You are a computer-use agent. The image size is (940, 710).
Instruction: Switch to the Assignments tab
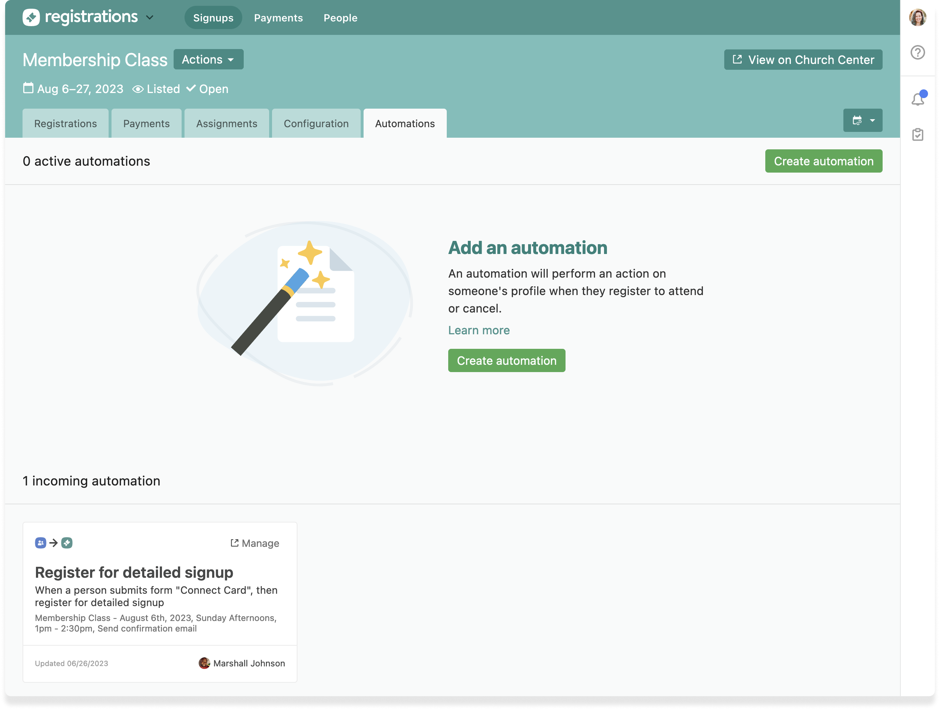coord(227,124)
